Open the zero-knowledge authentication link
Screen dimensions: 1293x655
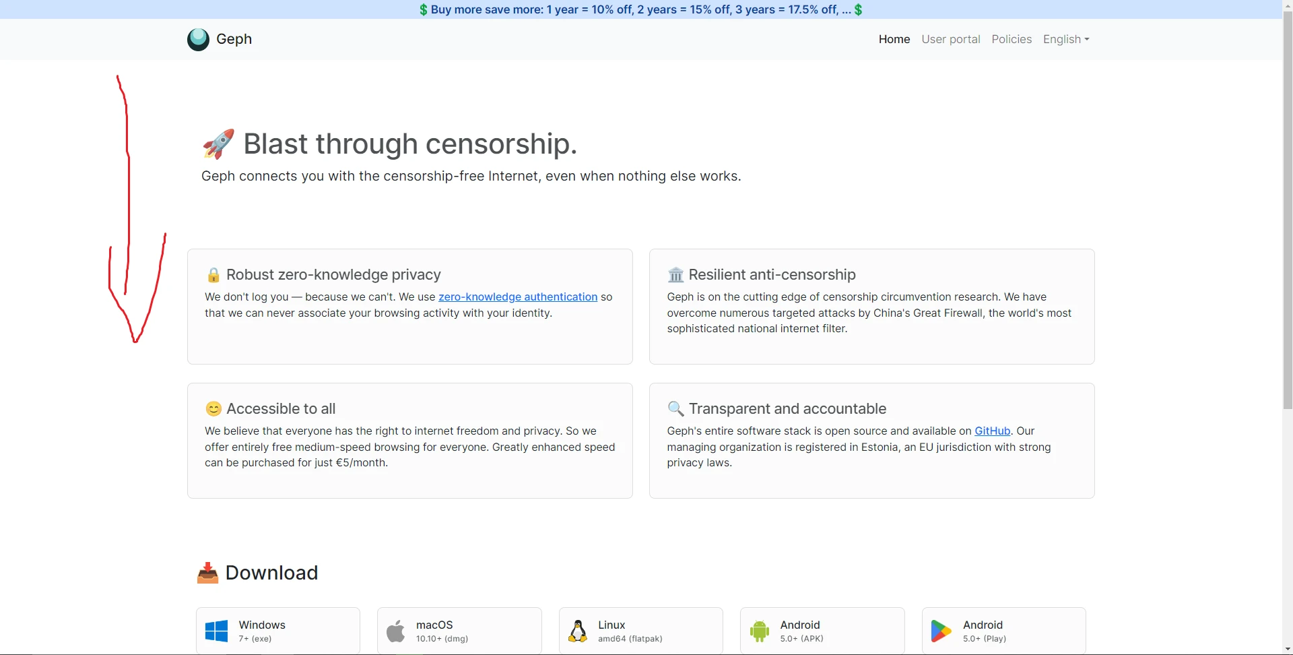pos(517,297)
